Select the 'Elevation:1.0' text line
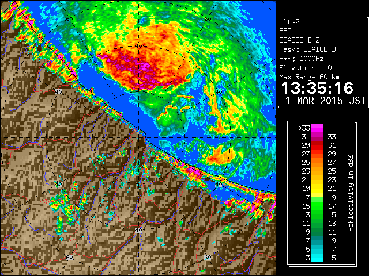 pos(305,68)
